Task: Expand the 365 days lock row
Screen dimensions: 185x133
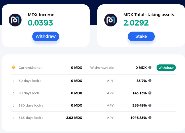Action: pyautogui.click(x=14, y=118)
